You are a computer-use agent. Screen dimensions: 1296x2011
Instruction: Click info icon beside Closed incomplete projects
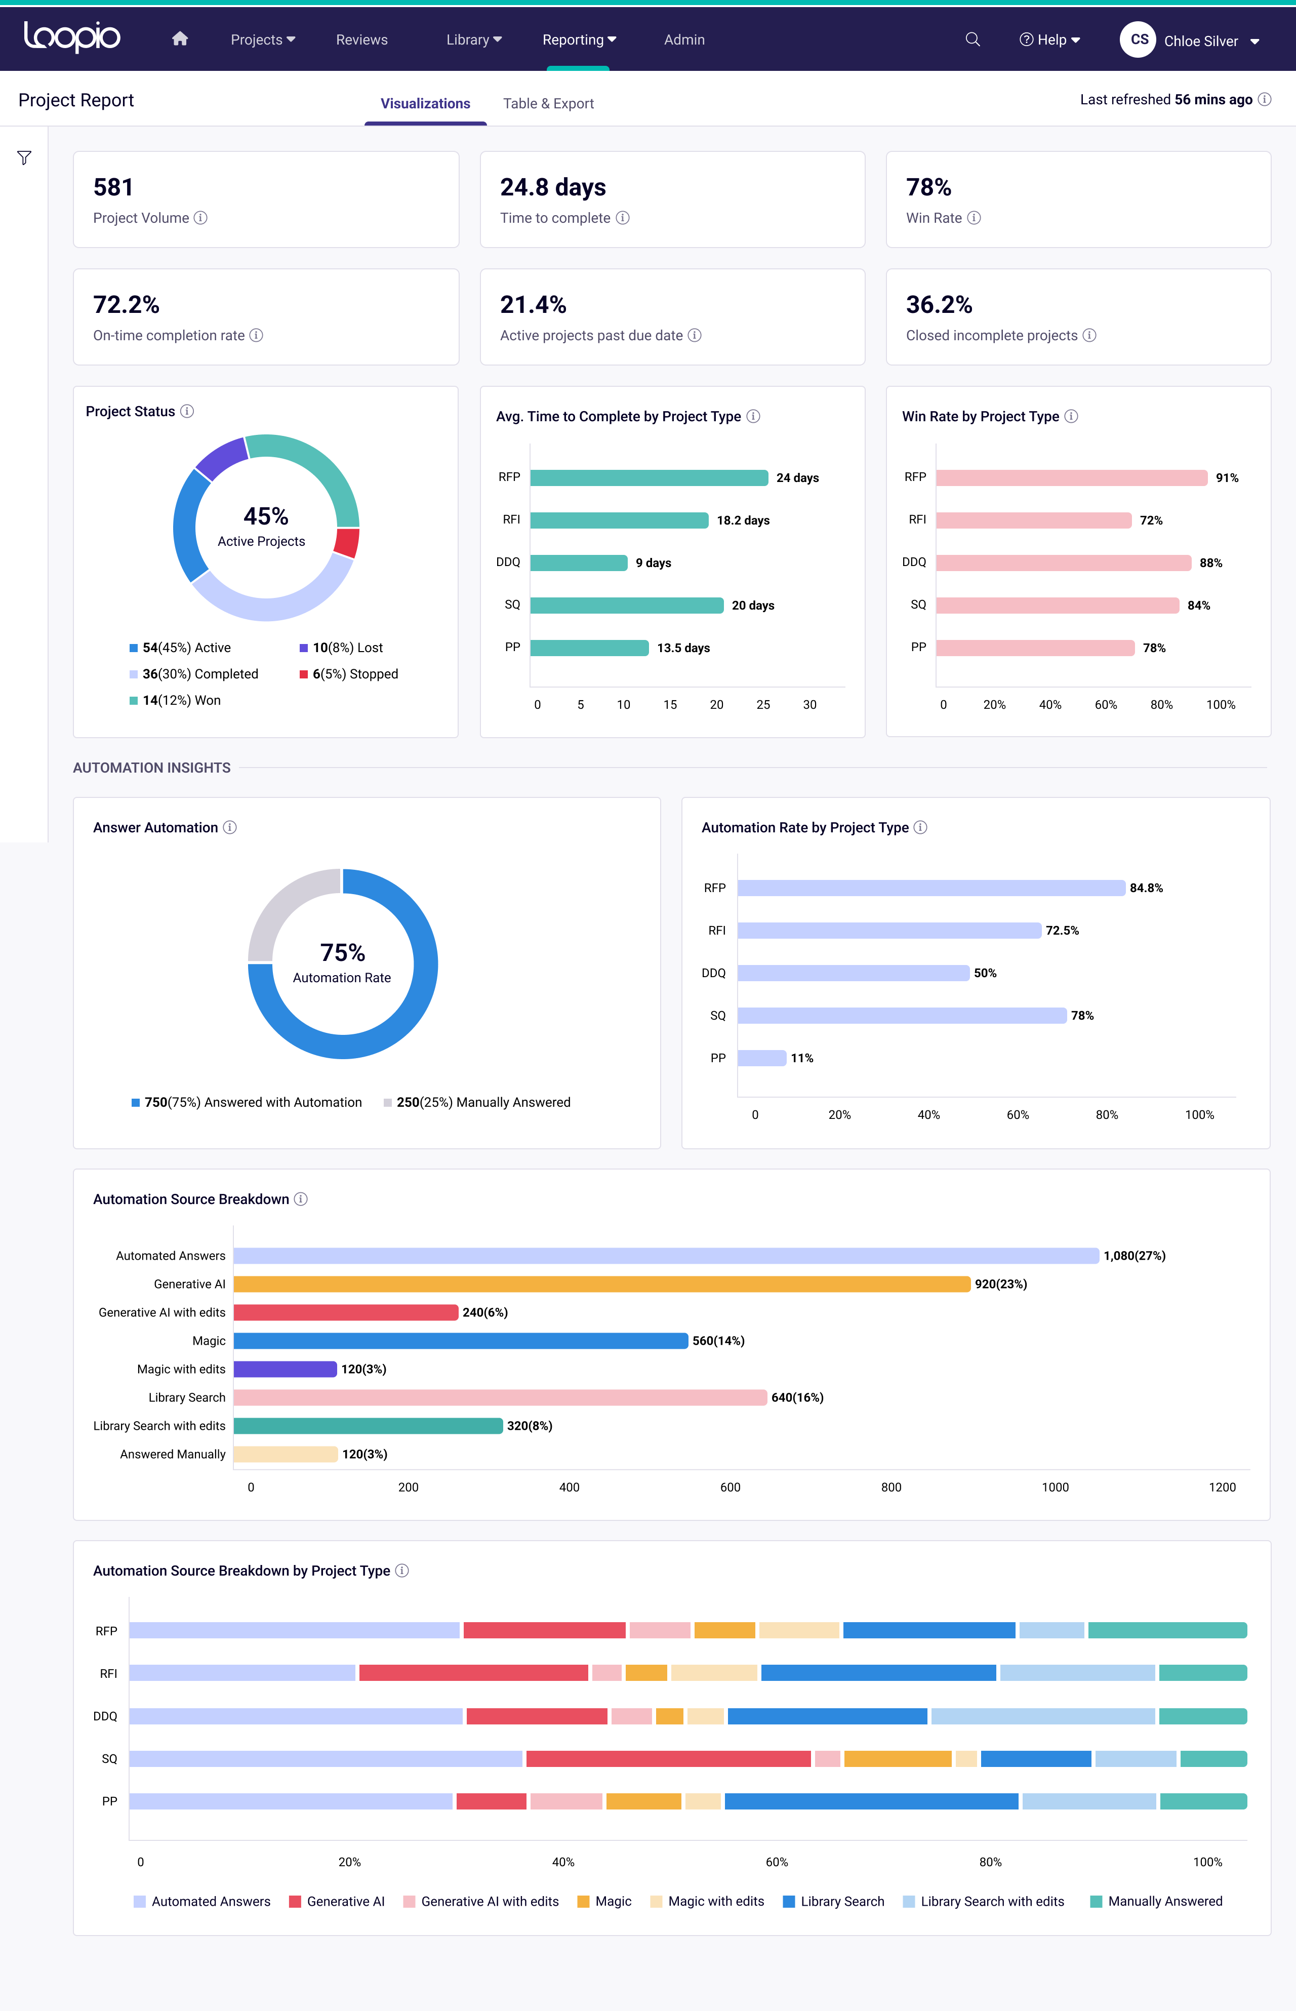[x=1089, y=335]
